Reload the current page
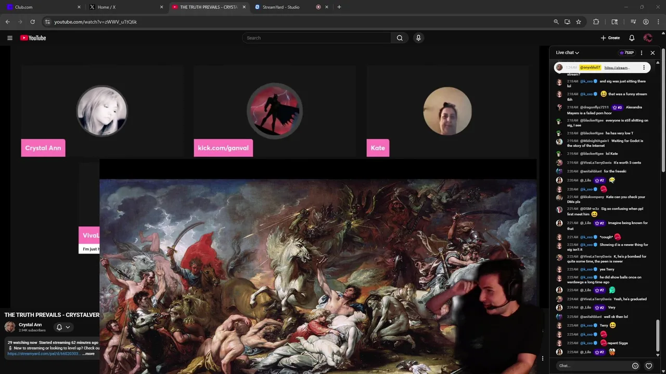The image size is (666, 374). point(32,22)
